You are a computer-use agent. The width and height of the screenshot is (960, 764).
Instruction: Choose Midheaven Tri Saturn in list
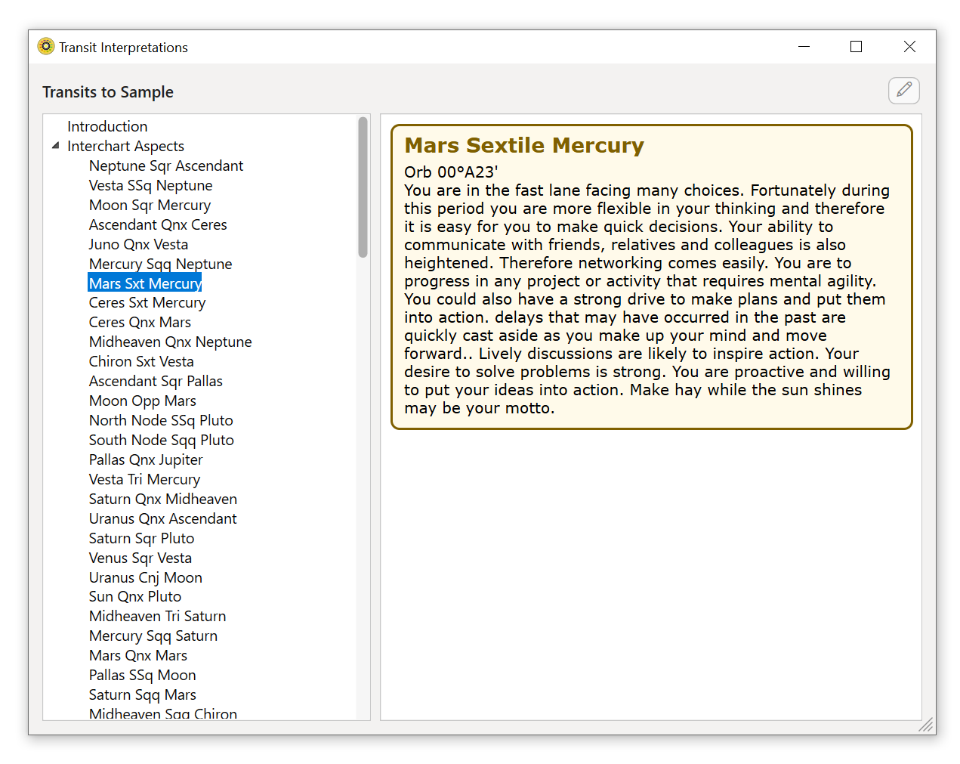157,616
